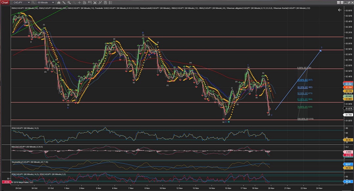Viewport: 354px width, 191px height.
Task: Open the drawing tools pencil icon
Action: point(64,3)
